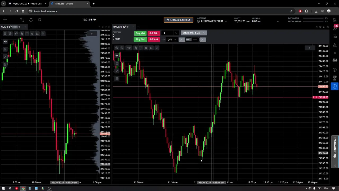Select dashed rectangle tool on MNQM6 chart

tap(141, 48)
